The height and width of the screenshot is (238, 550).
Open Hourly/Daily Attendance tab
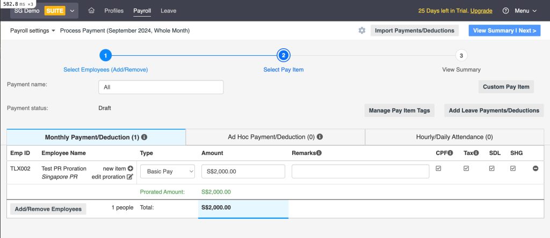[454, 137]
